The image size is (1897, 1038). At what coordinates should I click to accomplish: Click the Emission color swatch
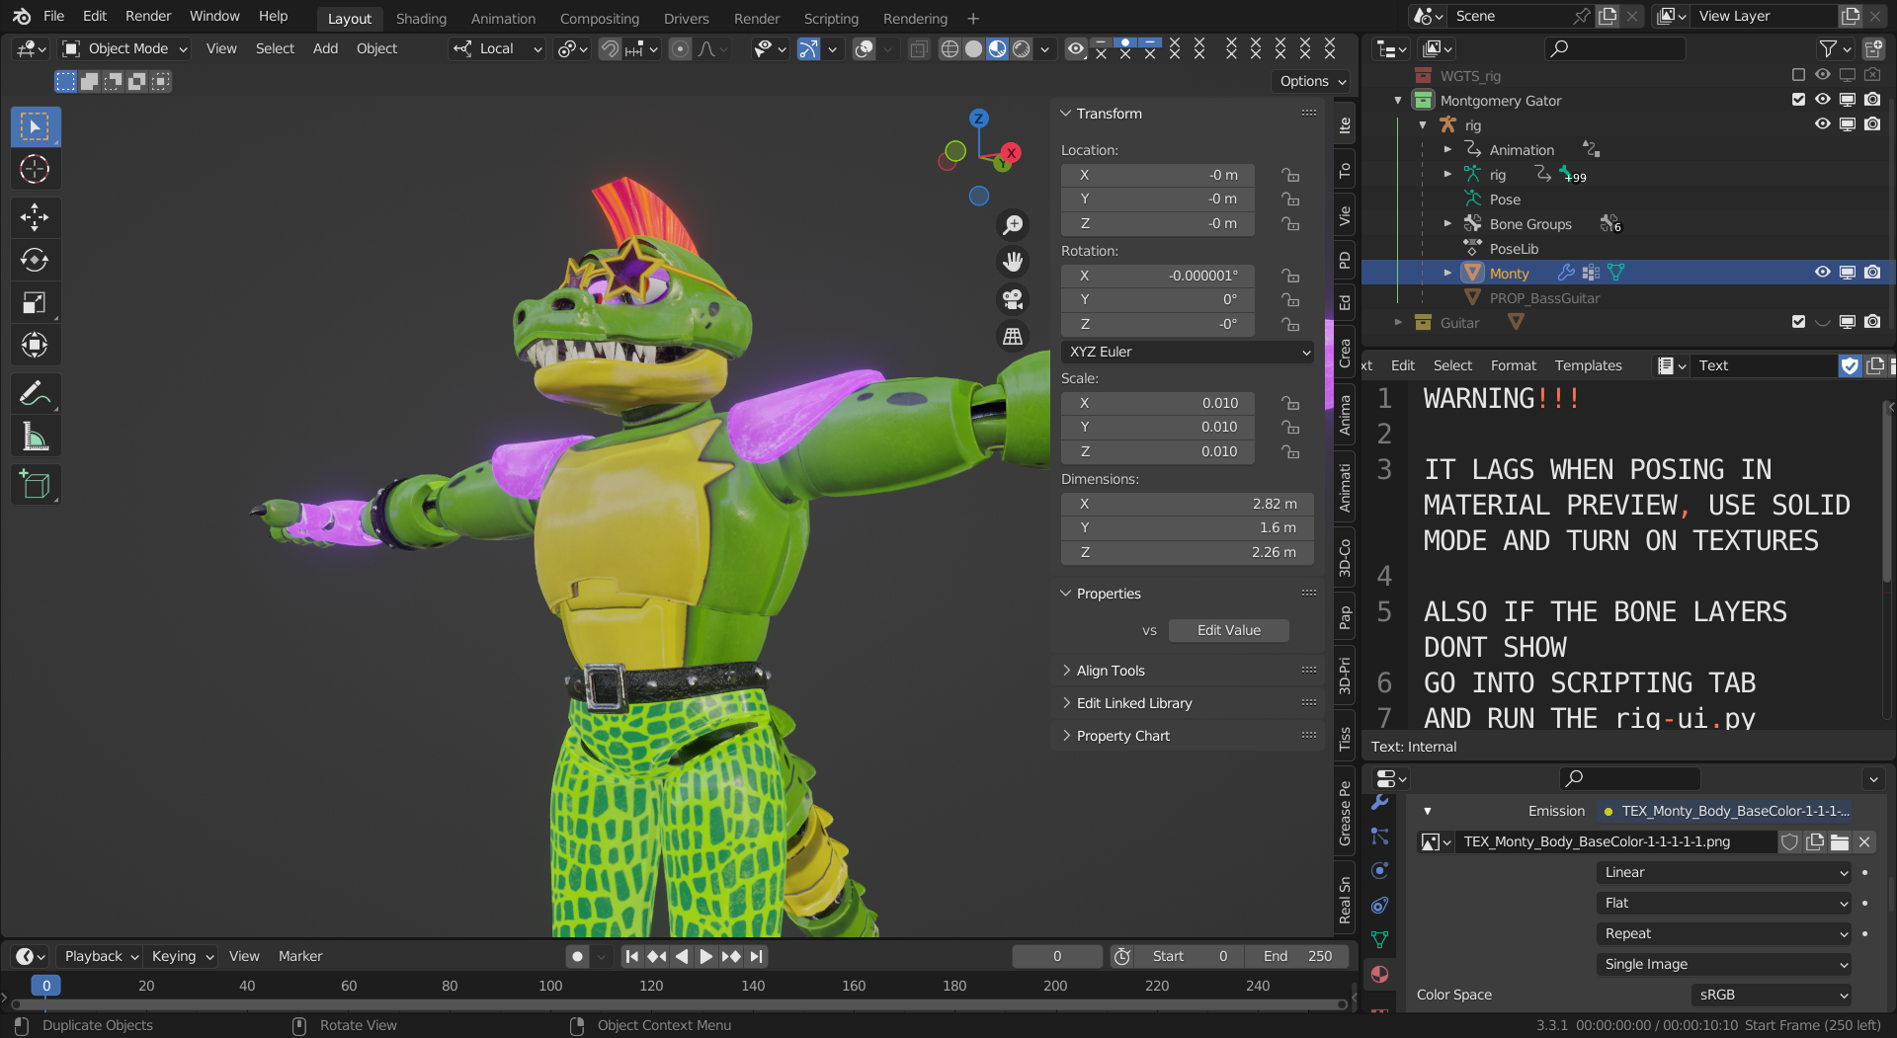(1608, 811)
